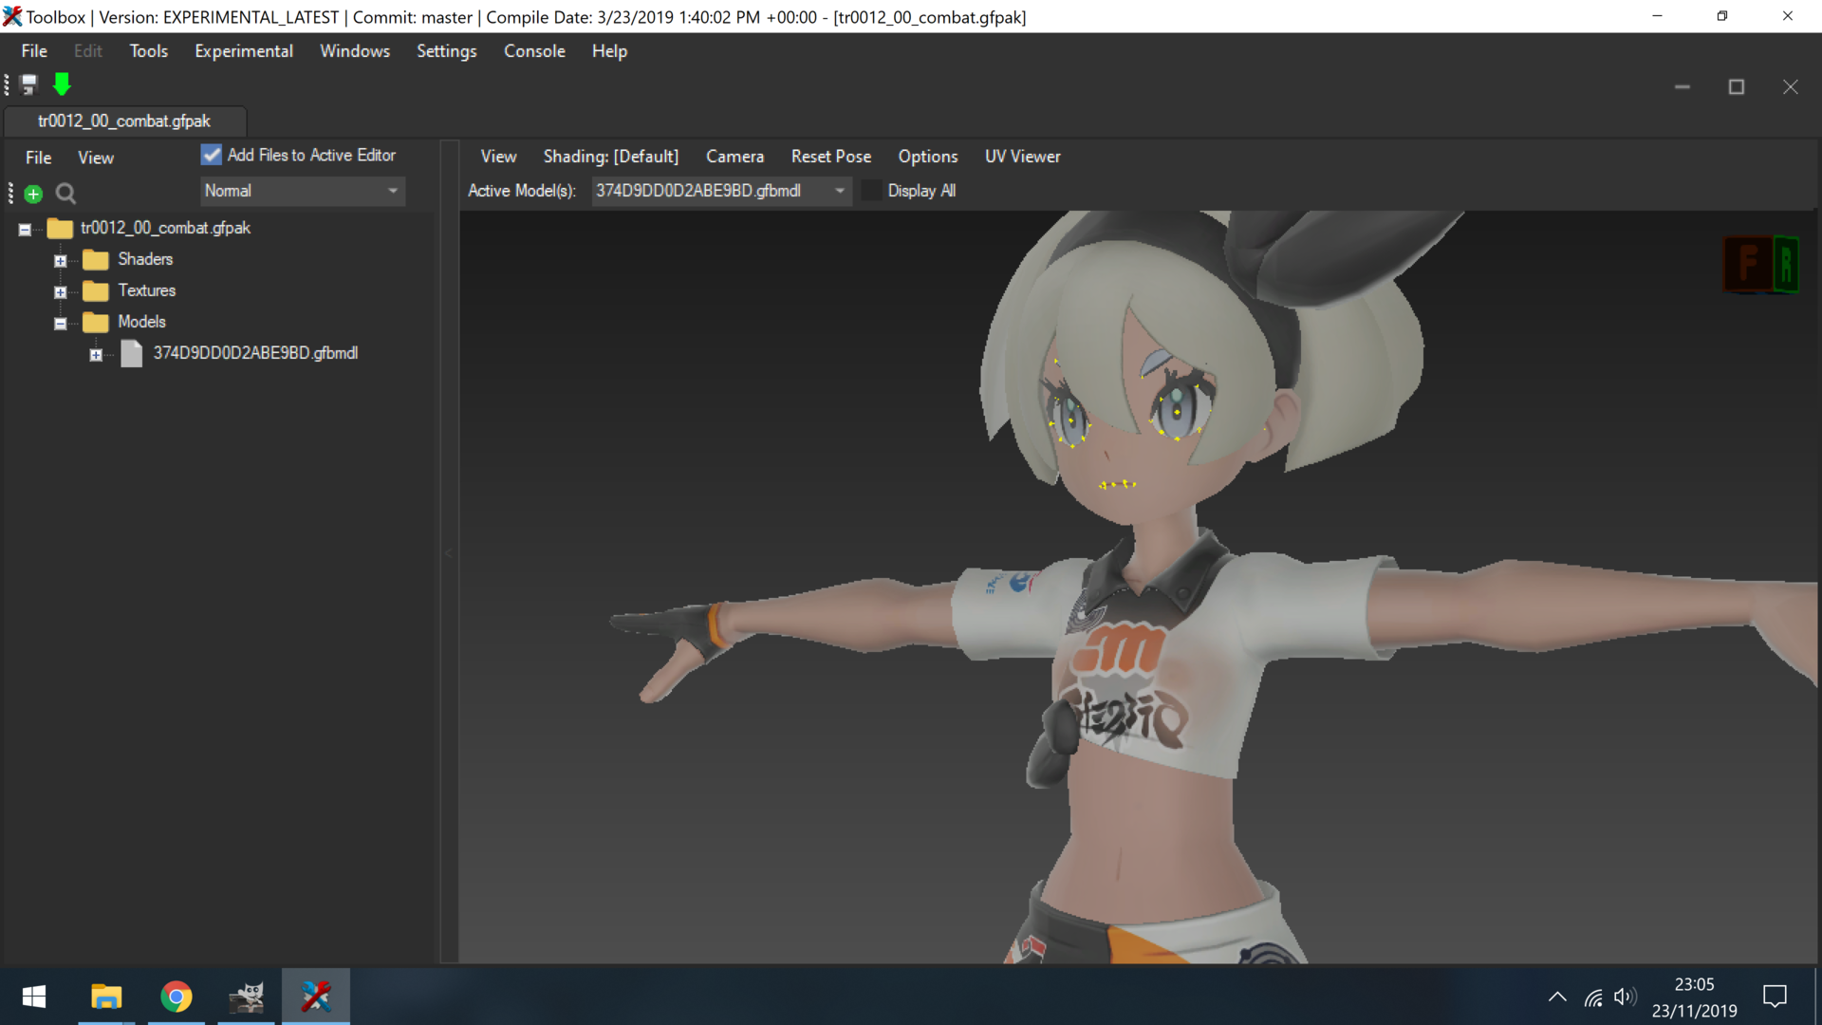Viewport: 1822px width, 1025px height.
Task: Open the Help menu
Action: [x=609, y=51]
